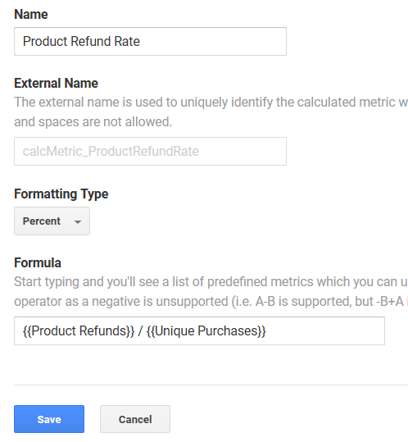Click the divider line above Save button

pyautogui.click(x=211, y=385)
